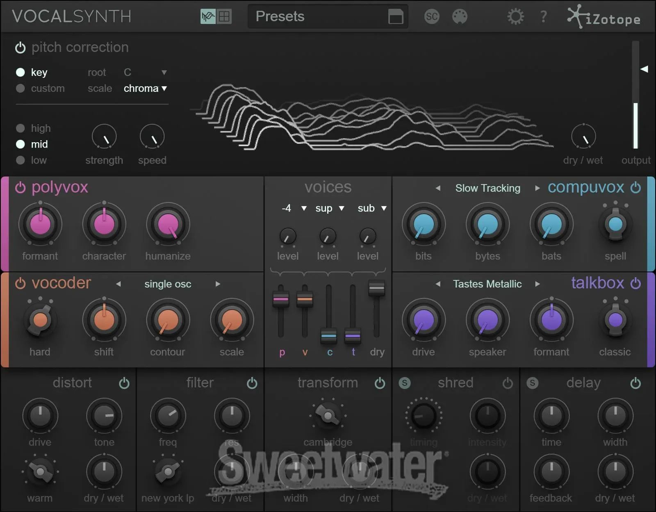Toggle the transform effect power button
The width and height of the screenshot is (656, 512).
[x=380, y=383]
